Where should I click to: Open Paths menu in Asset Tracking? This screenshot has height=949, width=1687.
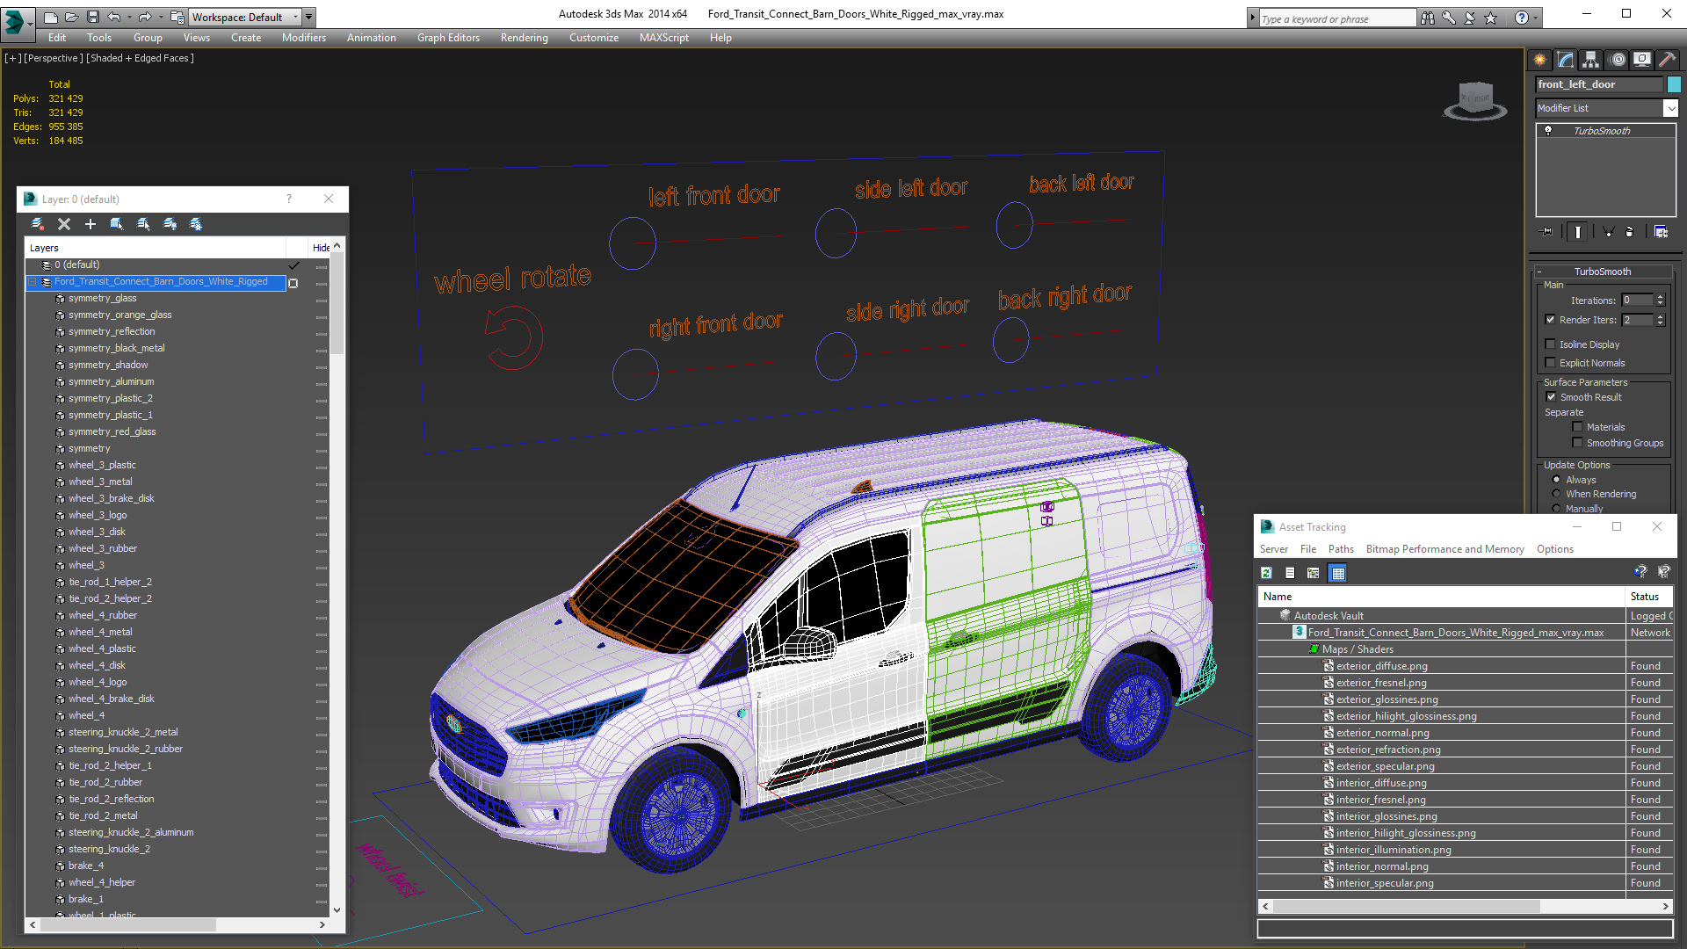pyautogui.click(x=1341, y=549)
